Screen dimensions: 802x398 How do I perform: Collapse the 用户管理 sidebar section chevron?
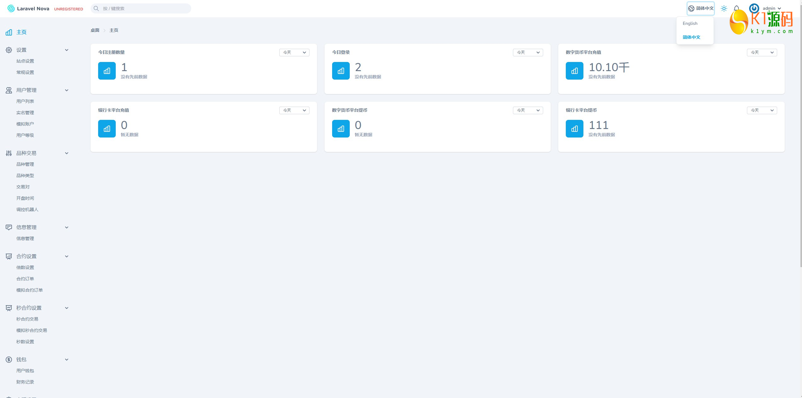click(67, 90)
